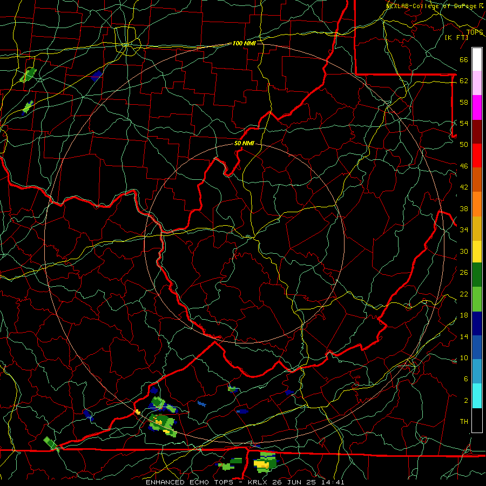Click the legend value '38'
The width and height of the screenshot is (486, 486).
pos(464,208)
